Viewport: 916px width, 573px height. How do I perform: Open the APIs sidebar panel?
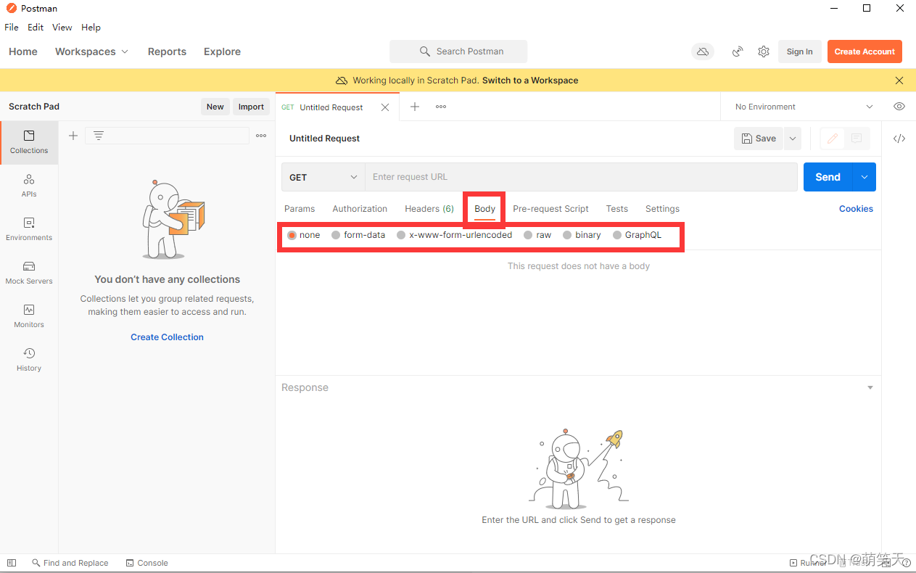29,186
